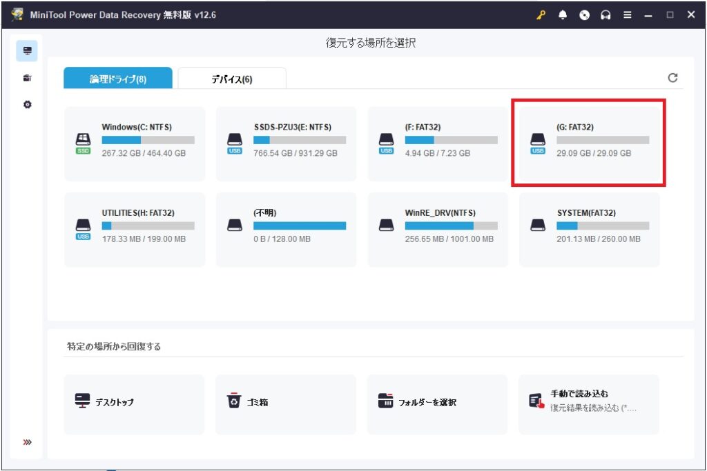Open hamburger menu in title bar
Image resolution: width=707 pixels, height=471 pixels.
tap(627, 15)
